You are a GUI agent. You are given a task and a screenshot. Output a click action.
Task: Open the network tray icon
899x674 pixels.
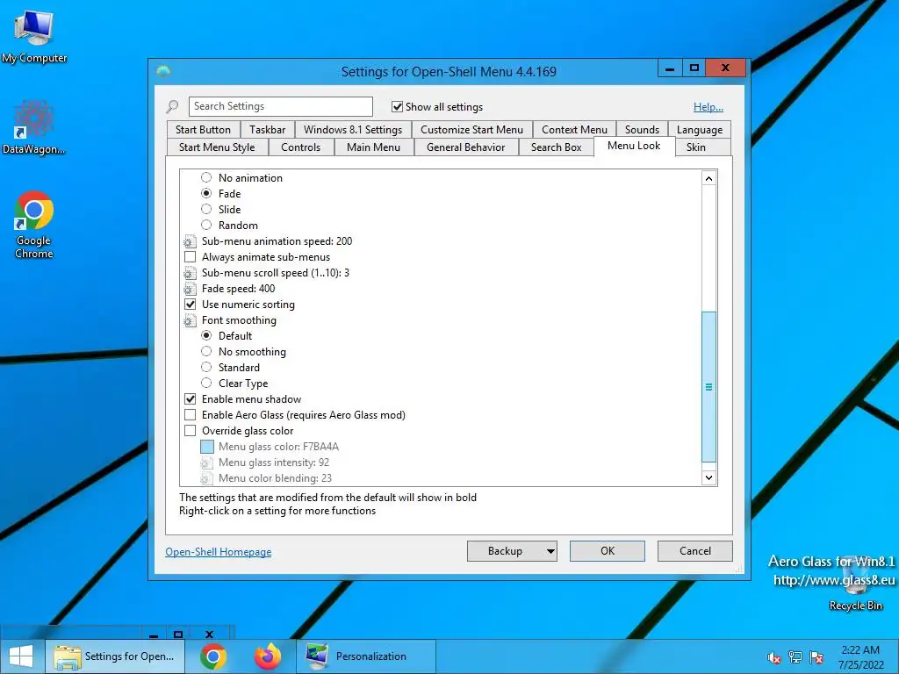coord(795,657)
